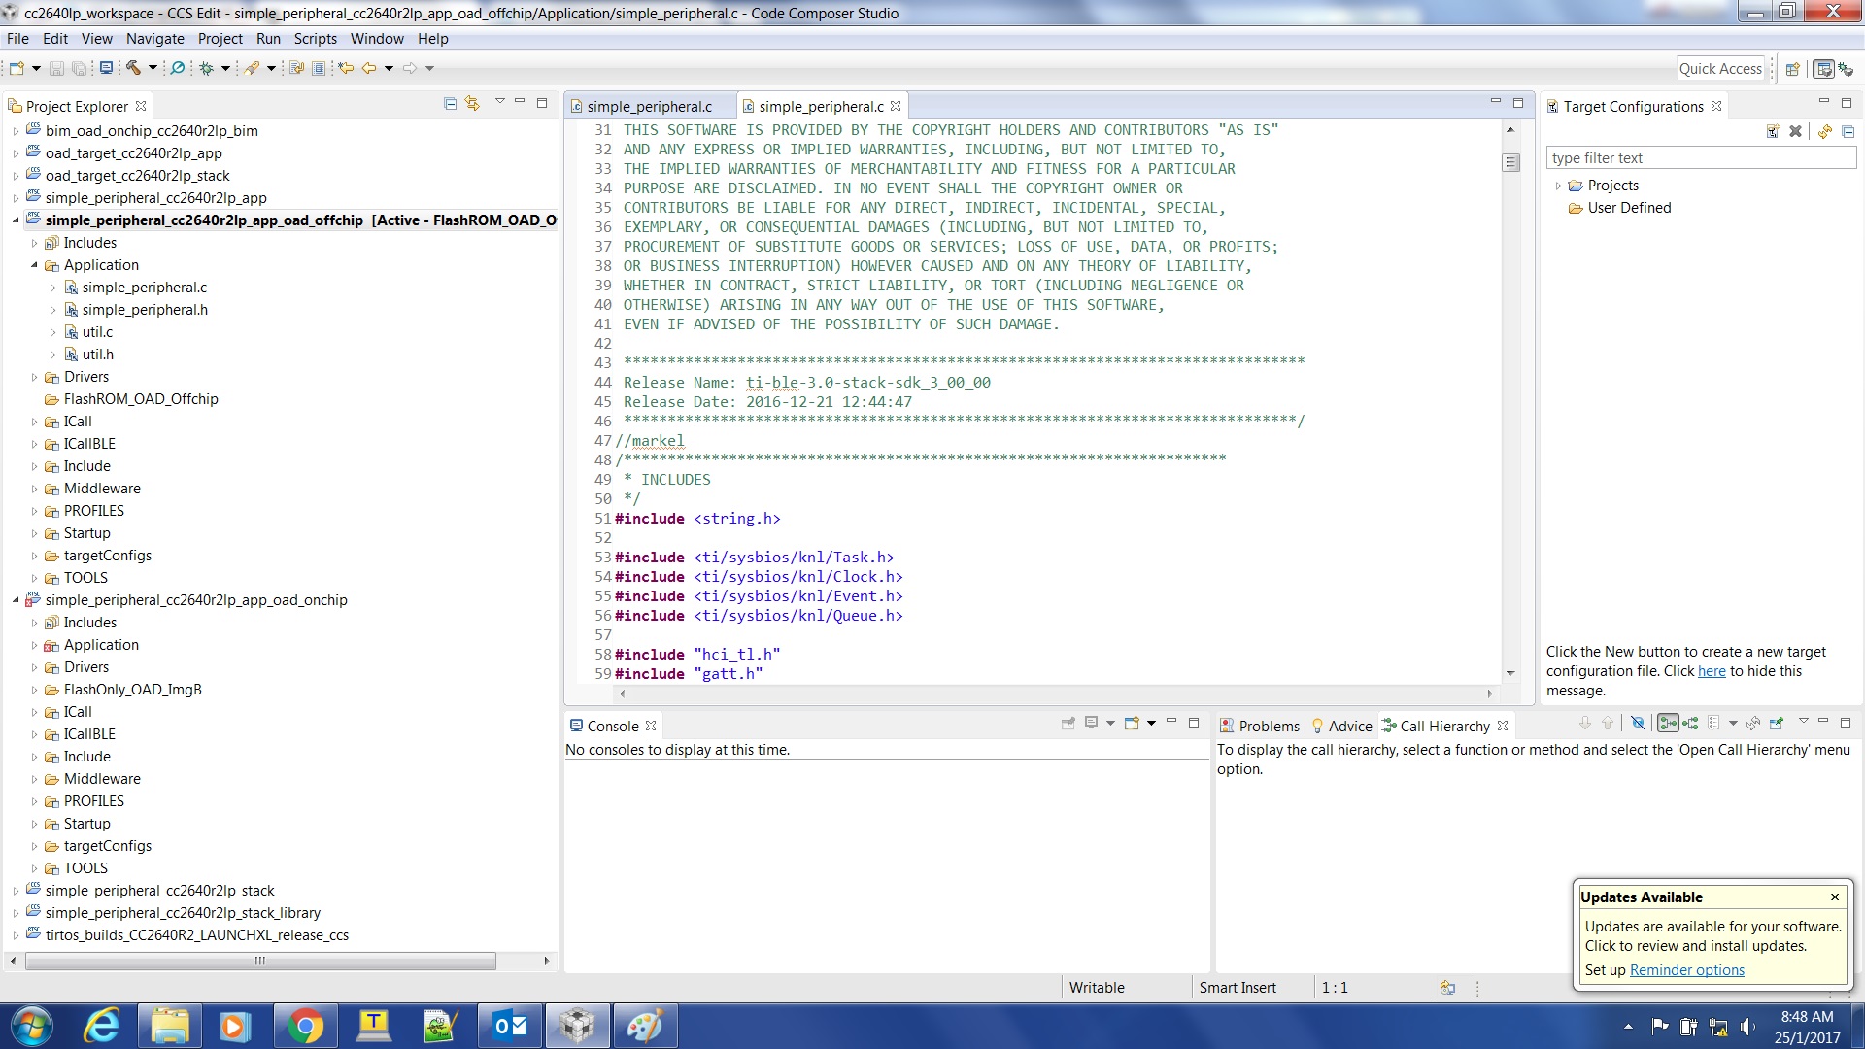Launch a debug session with the bug icon
Viewport: 1865px width, 1049px height.
[207, 68]
